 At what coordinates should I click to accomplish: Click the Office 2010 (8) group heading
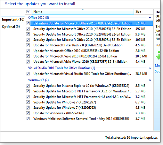[x=39, y=18]
